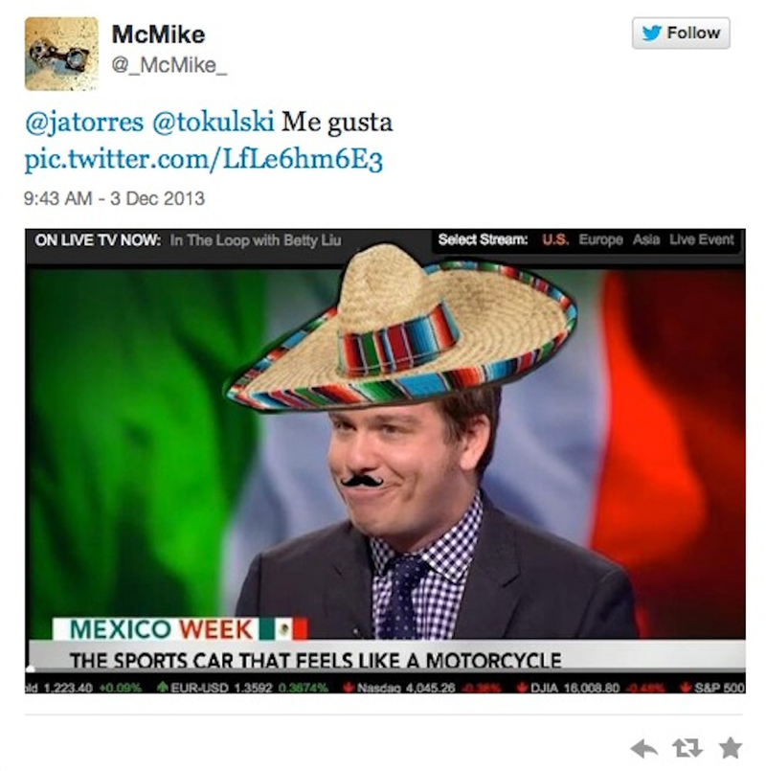The image size is (766, 771).
Task: Click the retweet icon
Action: click(x=687, y=748)
